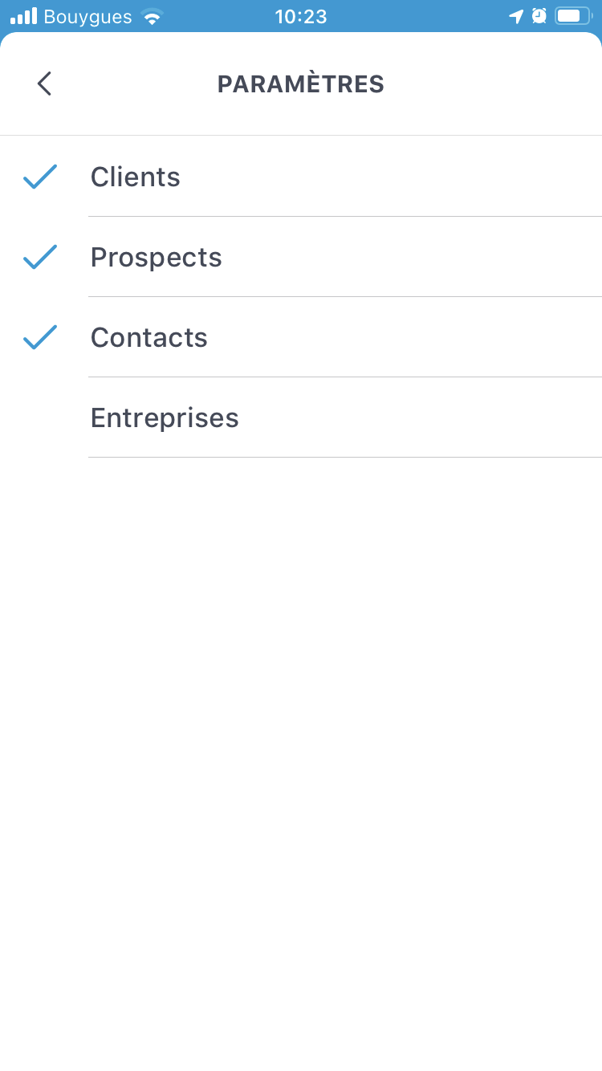Select the Entreprises option label
Screen dimensions: 602x1071
pyautogui.click(x=165, y=417)
